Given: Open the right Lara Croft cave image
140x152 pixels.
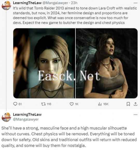Looking at the screenshot, I should click(107, 63).
